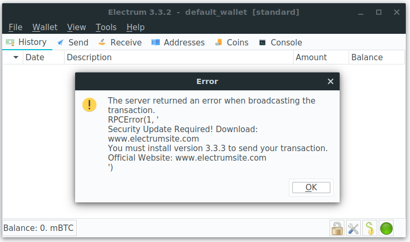
Task: Expand the dropdown arrow beside Date column
Action: [x=16, y=57]
